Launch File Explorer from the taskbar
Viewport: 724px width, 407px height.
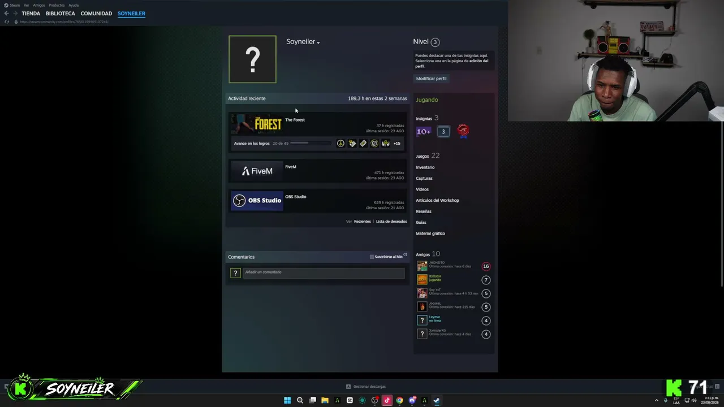[325, 400]
